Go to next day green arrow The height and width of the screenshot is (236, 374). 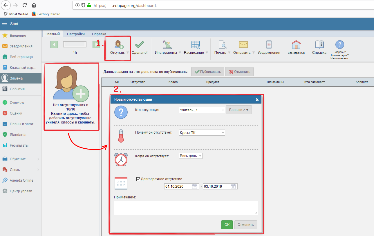click(x=96, y=44)
